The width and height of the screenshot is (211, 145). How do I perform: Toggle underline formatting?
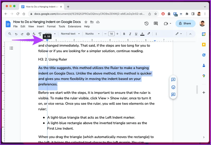point(136,34)
